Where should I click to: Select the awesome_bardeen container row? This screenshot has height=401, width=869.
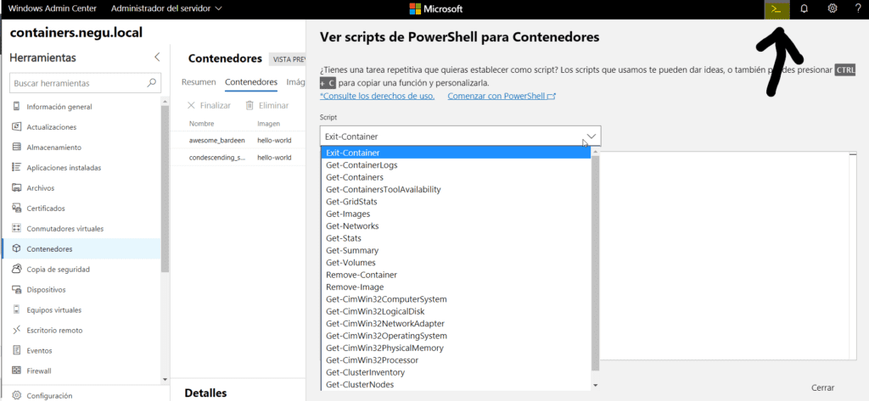pos(238,140)
